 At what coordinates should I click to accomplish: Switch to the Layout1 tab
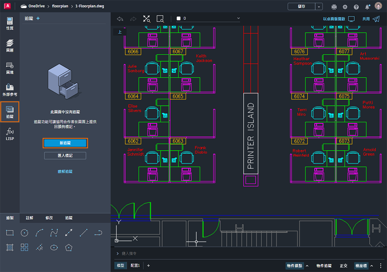(135, 265)
